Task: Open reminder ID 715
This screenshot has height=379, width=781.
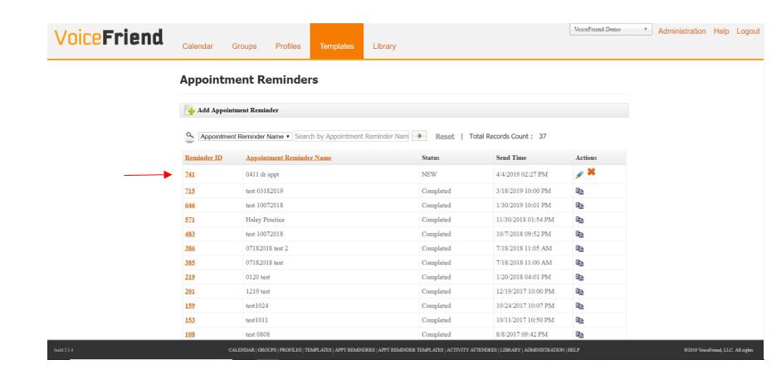Action: pyautogui.click(x=190, y=191)
